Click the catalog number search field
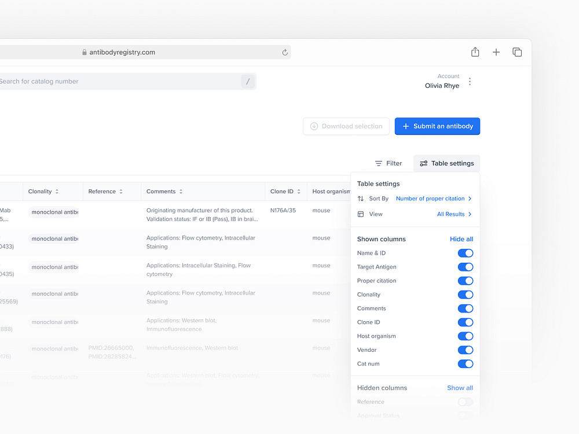This screenshot has height=434, width=579. pos(116,82)
